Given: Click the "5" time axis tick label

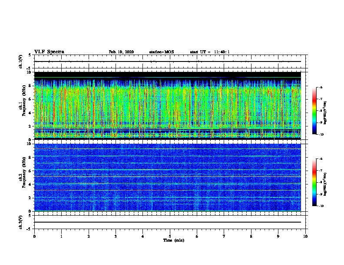Looking at the screenshot, I should 170,236.
